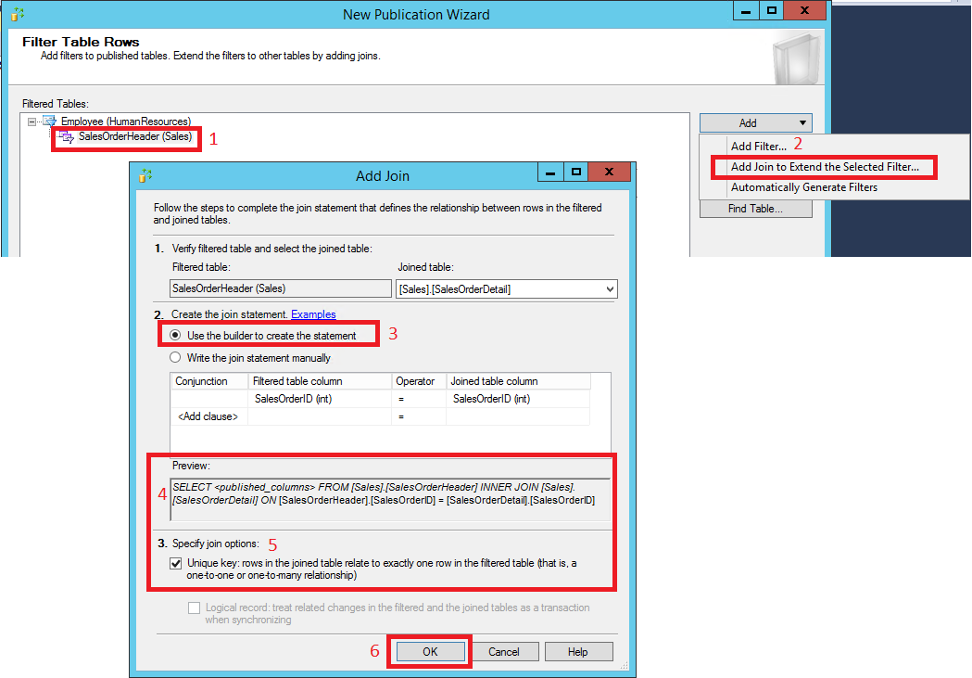
Task: Collapse the Employee (HumanResources) tree node
Action: [32, 121]
